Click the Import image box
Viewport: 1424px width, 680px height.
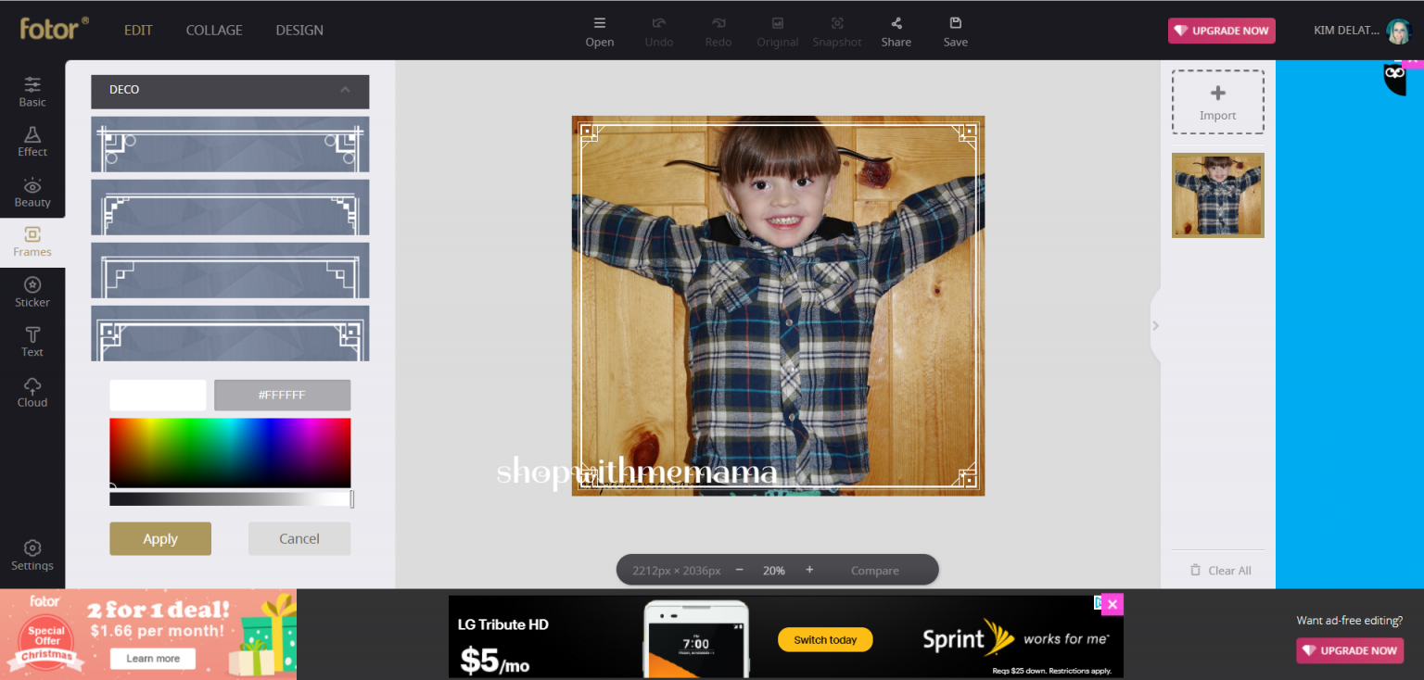1218,102
